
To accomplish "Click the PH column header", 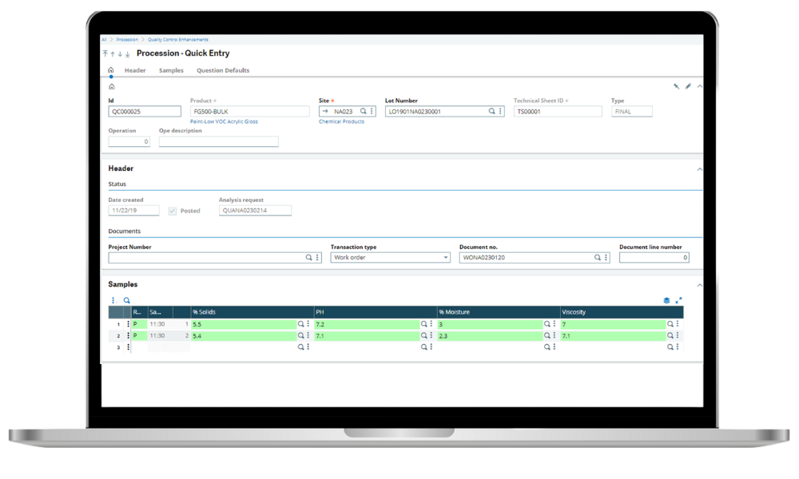I will coord(376,312).
